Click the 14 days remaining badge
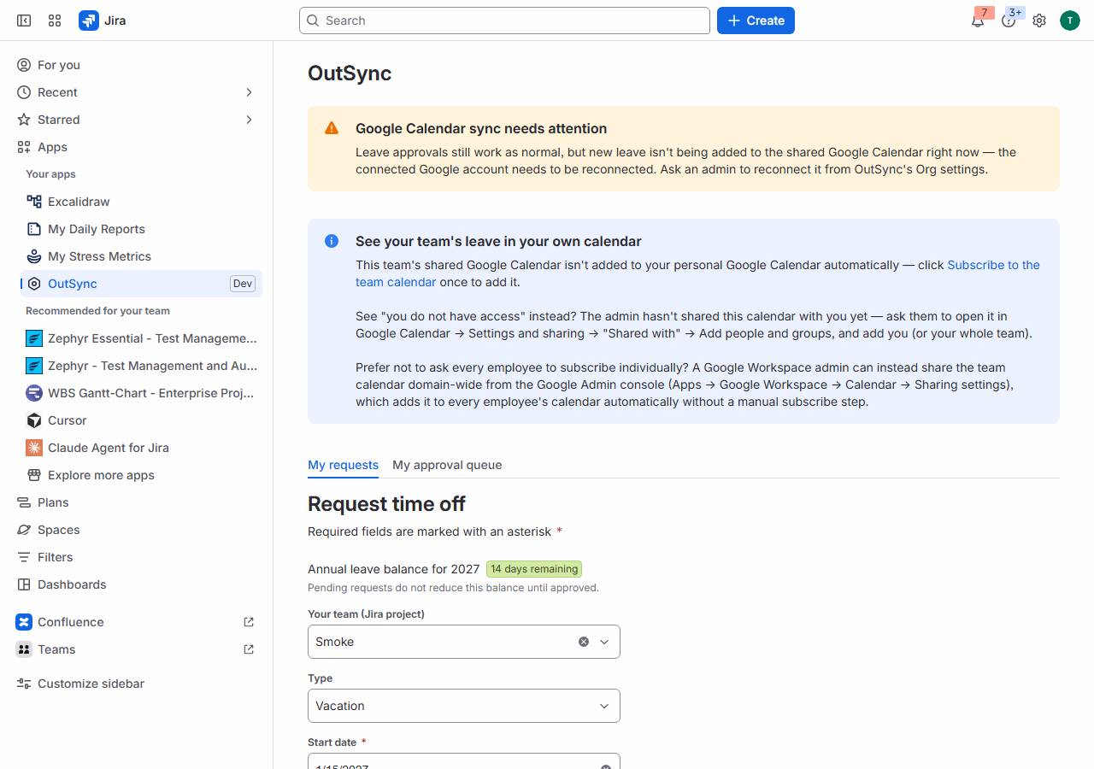The height and width of the screenshot is (769, 1094). (534, 569)
